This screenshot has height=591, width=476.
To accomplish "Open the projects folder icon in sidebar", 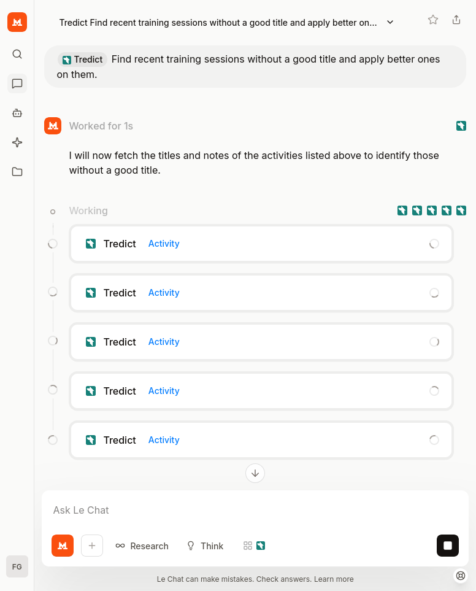I will point(17,171).
